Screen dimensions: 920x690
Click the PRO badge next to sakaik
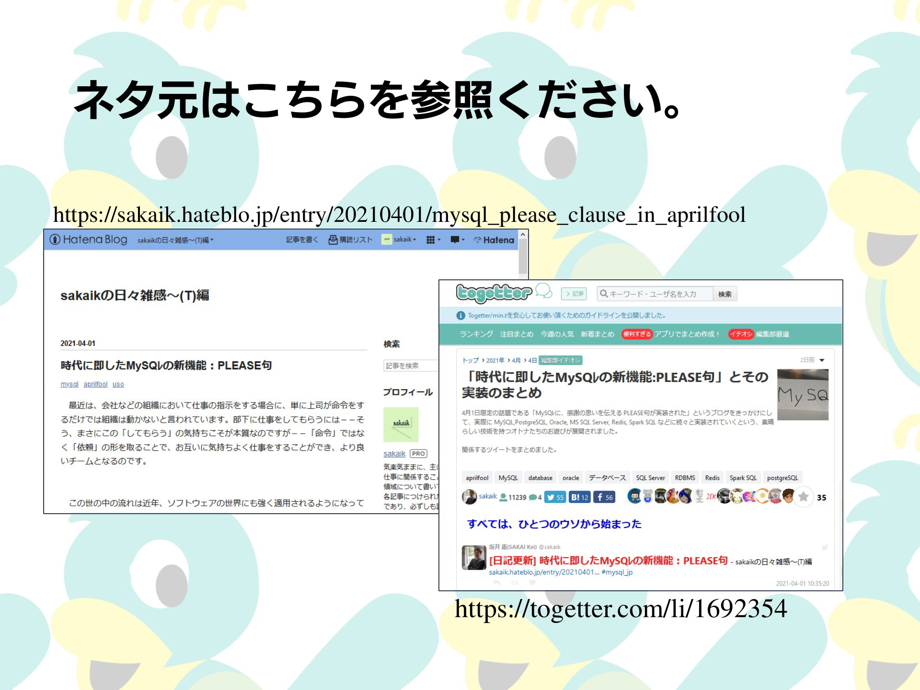coord(418,454)
